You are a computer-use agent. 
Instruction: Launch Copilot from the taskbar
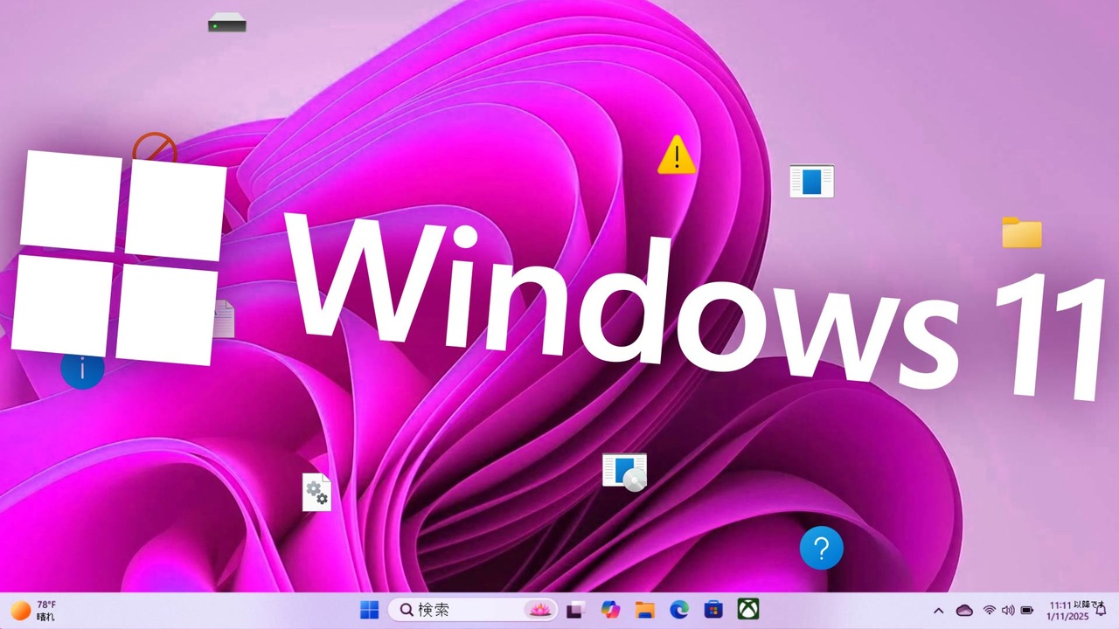(x=610, y=610)
